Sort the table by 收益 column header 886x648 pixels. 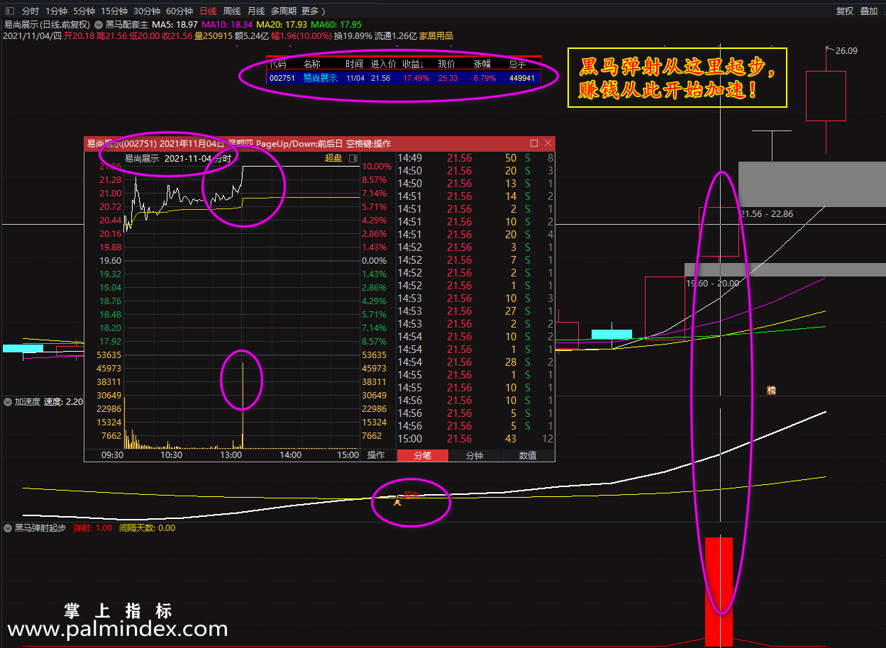tap(412, 64)
